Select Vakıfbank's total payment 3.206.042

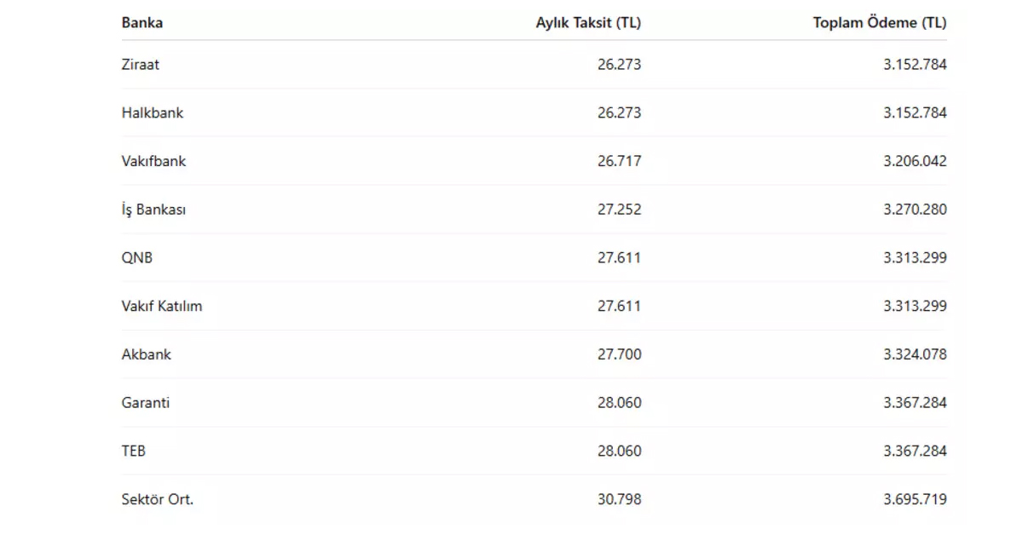tap(915, 161)
